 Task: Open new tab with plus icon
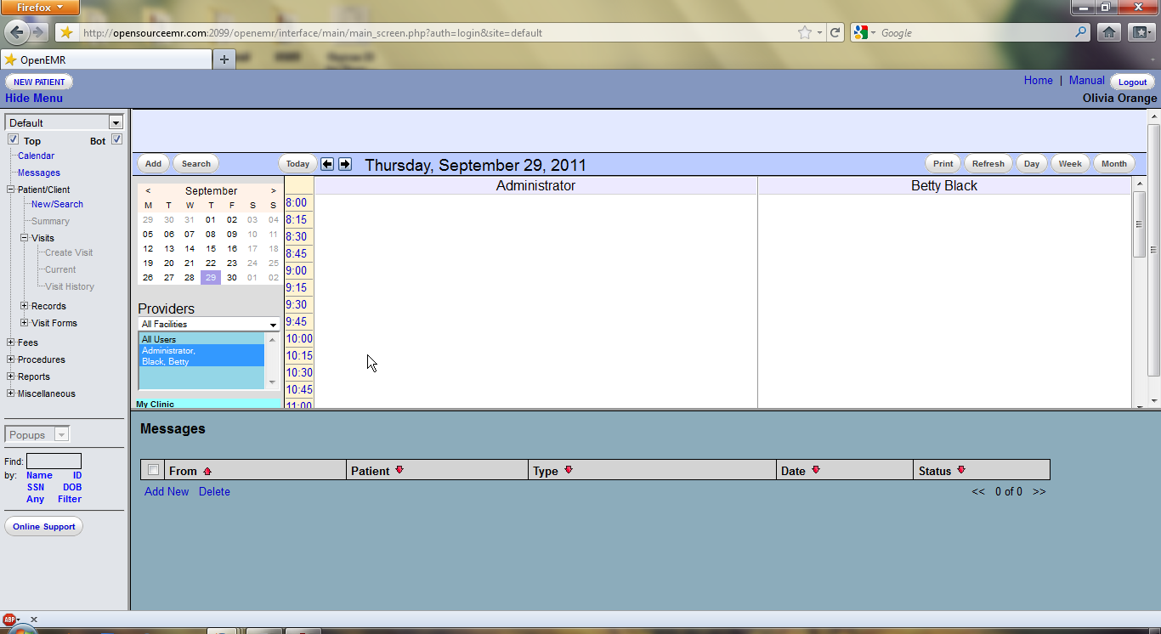(224, 59)
